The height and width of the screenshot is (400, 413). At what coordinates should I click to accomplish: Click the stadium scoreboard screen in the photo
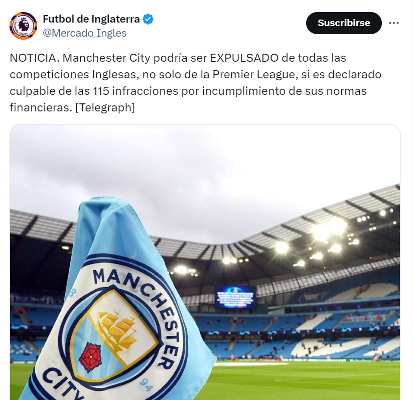235,297
